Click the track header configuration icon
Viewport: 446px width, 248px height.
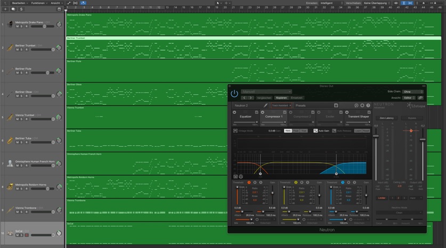click(x=59, y=9)
